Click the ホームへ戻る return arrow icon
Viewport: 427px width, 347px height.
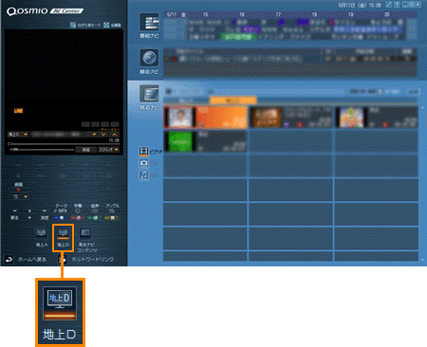(x=9, y=260)
